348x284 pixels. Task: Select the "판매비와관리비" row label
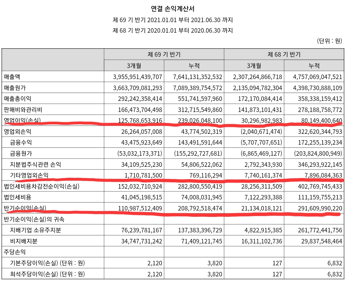coord(23,110)
